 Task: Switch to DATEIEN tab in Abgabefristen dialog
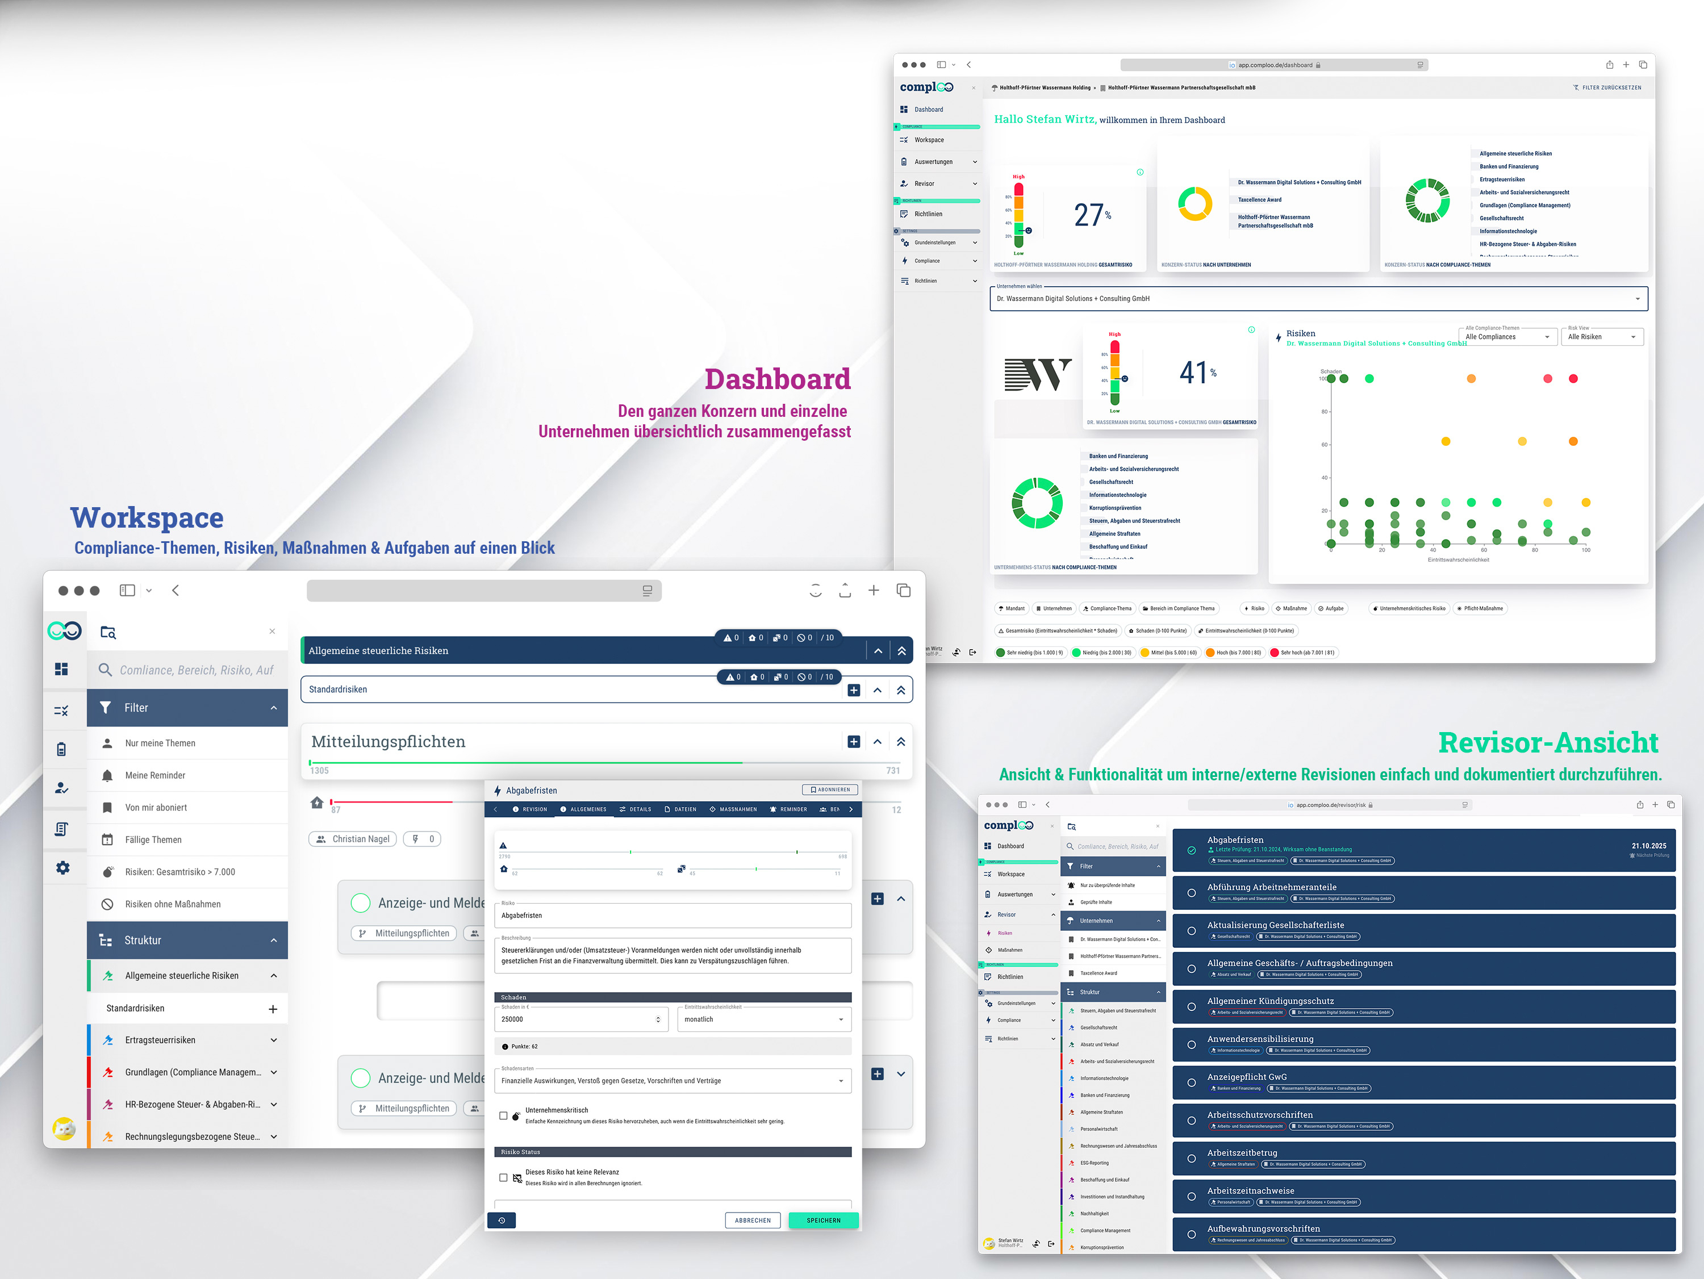[x=680, y=810]
